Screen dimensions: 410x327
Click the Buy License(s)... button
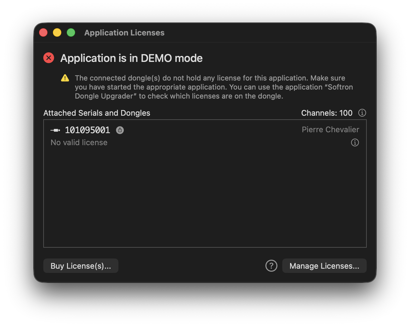pos(81,266)
